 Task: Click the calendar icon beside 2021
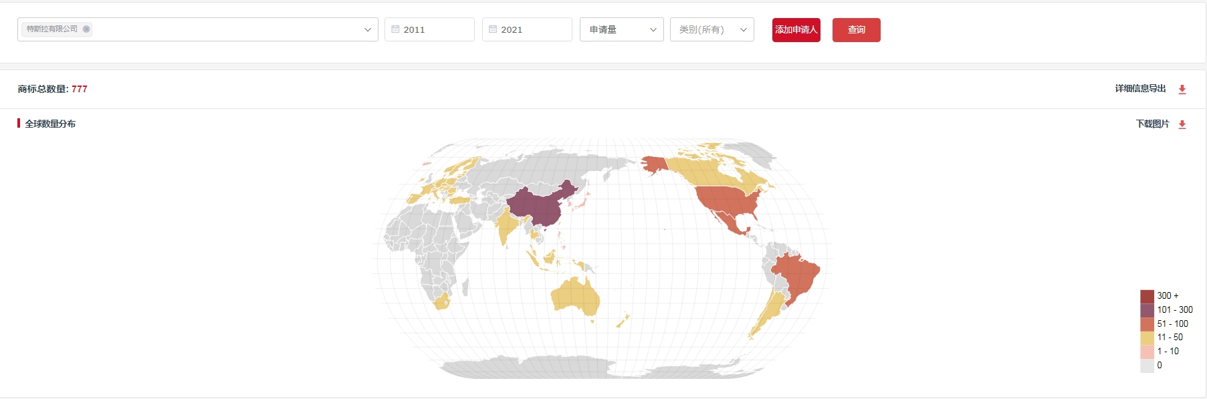tap(493, 29)
